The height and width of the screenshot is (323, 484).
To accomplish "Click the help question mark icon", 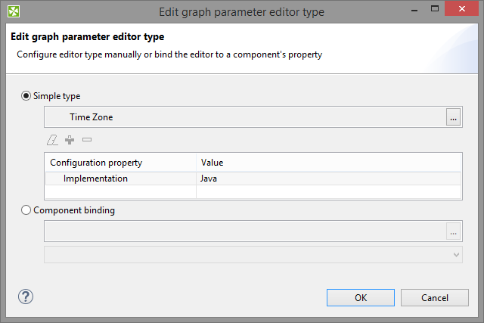I will pos(26,297).
